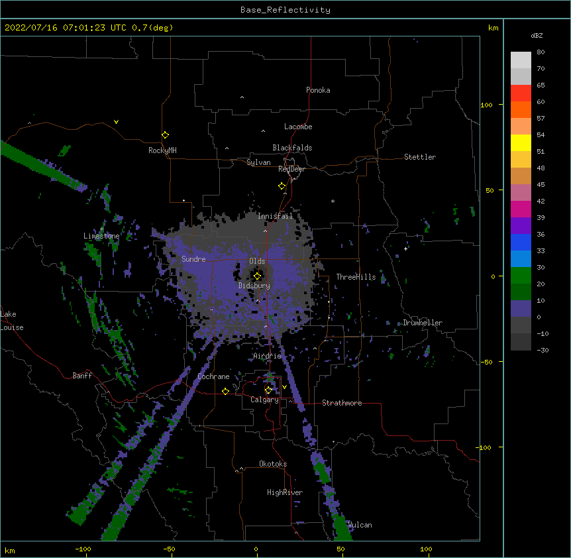The width and height of the screenshot is (571, 558).
Task: Click the timestamp 2022/07/16 07:01:23 UTC
Action: point(65,28)
